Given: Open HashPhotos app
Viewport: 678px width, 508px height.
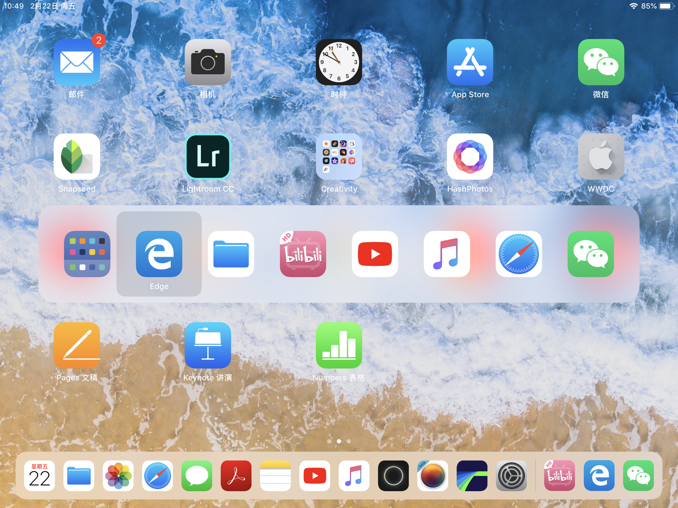Looking at the screenshot, I should point(470,156).
